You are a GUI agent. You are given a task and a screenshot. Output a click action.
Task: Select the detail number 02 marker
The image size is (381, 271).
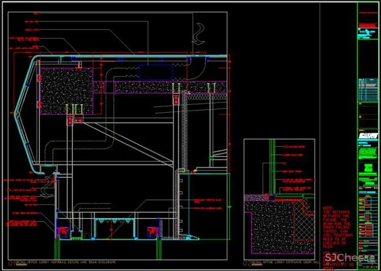(247, 262)
